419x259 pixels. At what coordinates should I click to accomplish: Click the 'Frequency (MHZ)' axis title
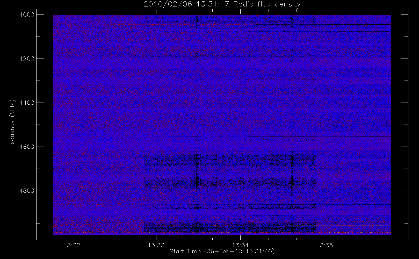(x=12, y=125)
